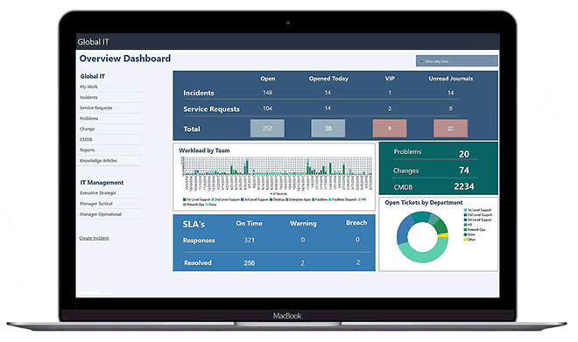
Task: Click the Responses Warning count 0
Action: point(303,240)
